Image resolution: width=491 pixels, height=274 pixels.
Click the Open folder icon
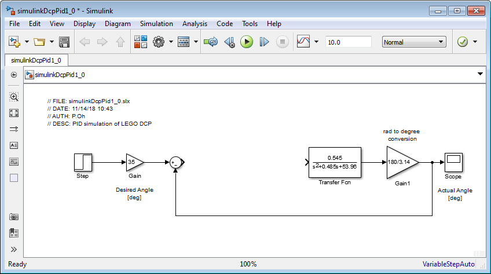[39, 42]
